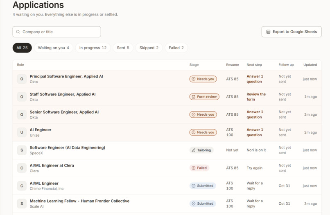Screen dimensions: 330x215
Task: Click the Updated column header
Action: (x=310, y=65)
